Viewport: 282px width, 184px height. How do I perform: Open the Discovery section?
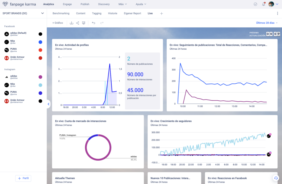[x=104, y=4]
